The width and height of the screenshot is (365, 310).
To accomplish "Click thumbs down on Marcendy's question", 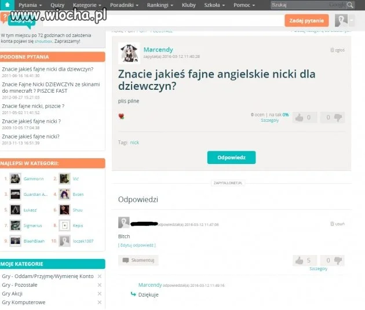I will [338, 118].
